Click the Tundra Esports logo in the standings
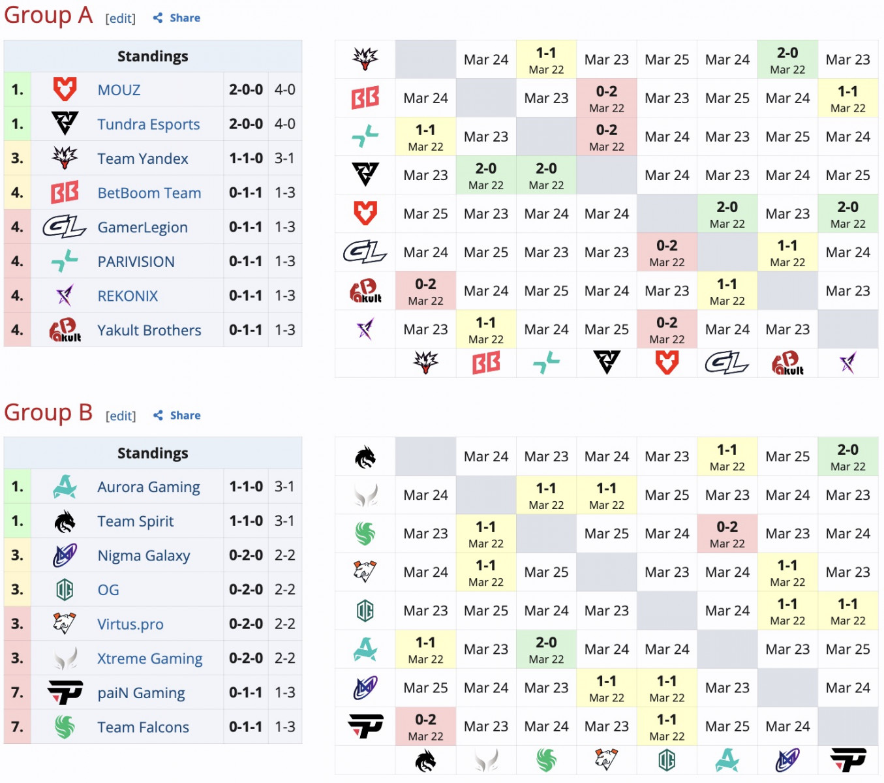The image size is (884, 783). click(x=65, y=123)
